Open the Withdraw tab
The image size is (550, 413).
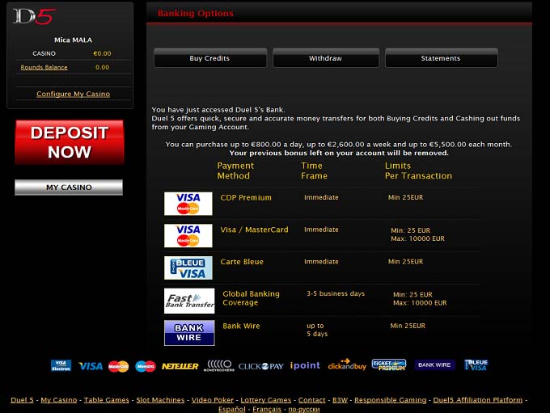(x=325, y=58)
